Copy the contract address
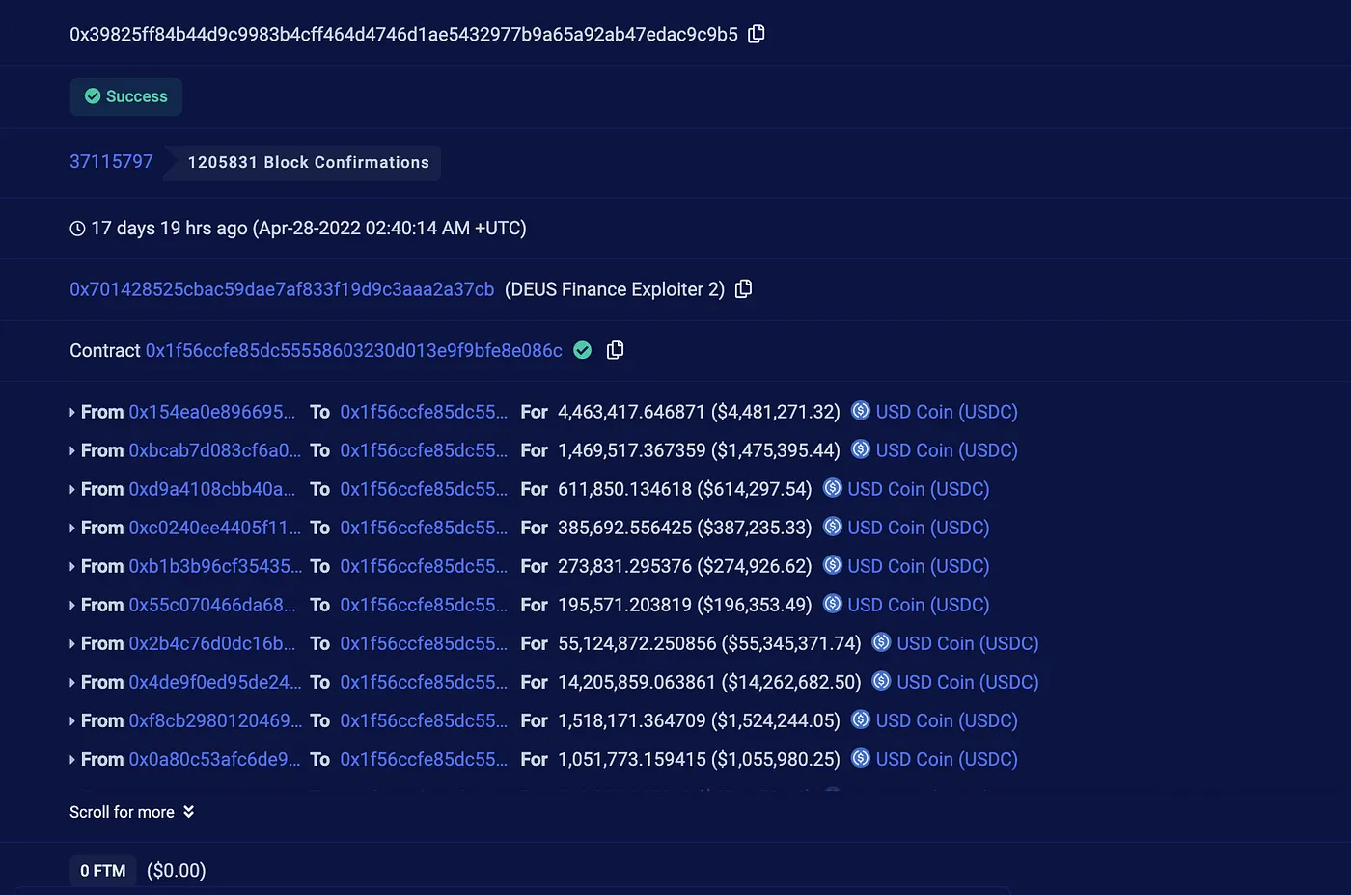The width and height of the screenshot is (1351, 895). click(615, 350)
